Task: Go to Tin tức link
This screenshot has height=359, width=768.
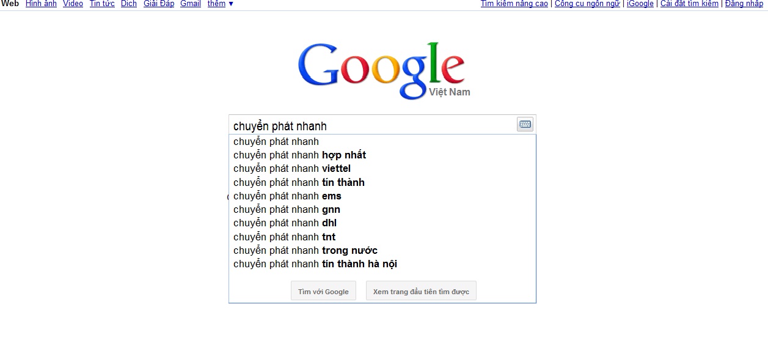Action: (102, 4)
